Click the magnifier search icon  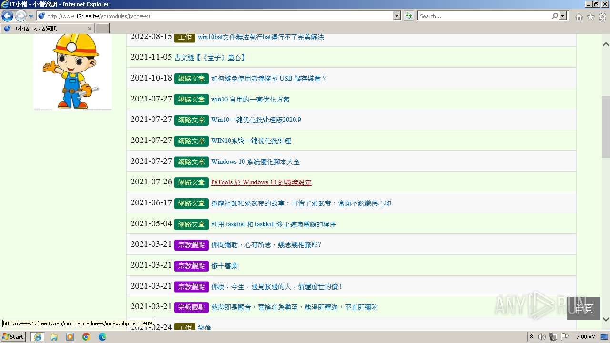(555, 16)
